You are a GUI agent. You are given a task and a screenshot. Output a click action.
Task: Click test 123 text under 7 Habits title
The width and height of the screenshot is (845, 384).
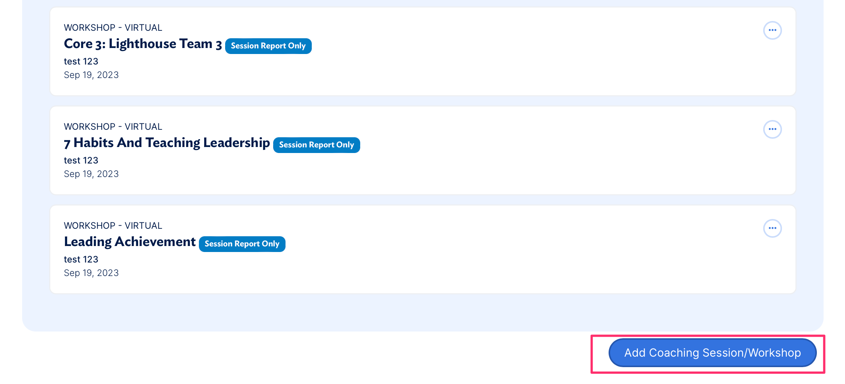click(x=81, y=160)
